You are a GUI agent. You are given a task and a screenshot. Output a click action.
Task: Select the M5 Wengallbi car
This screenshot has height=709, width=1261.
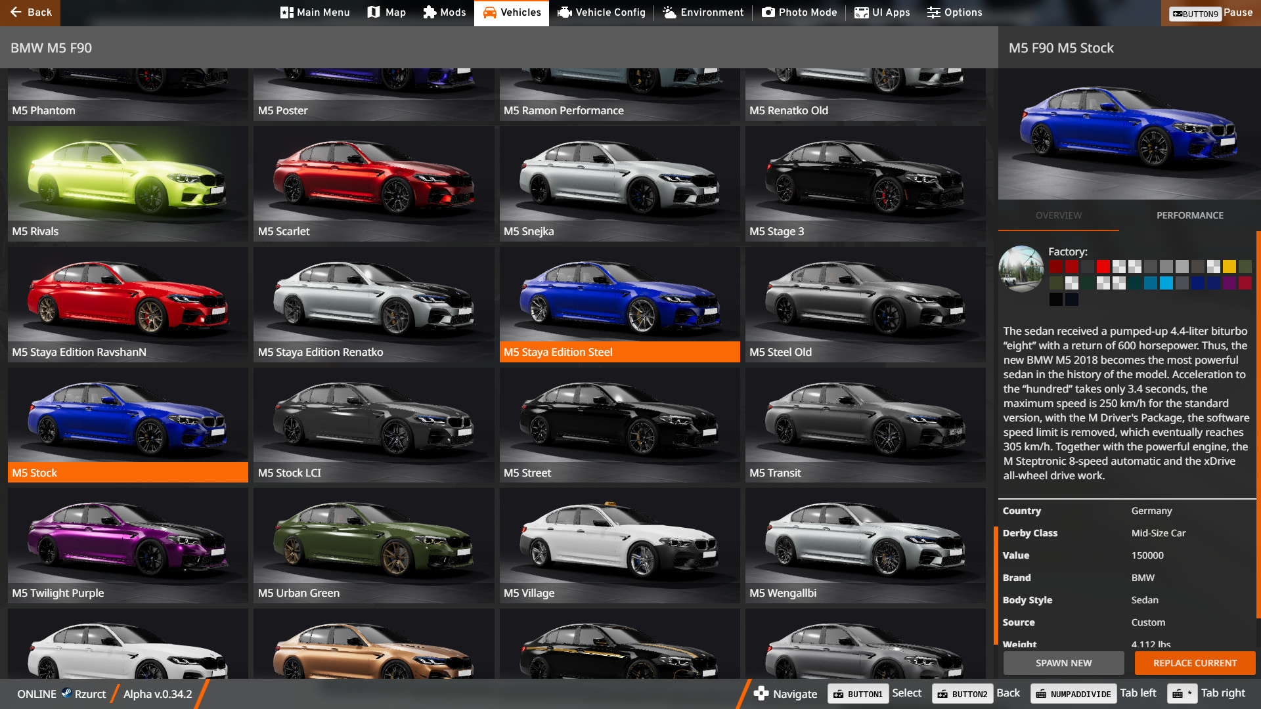865,546
